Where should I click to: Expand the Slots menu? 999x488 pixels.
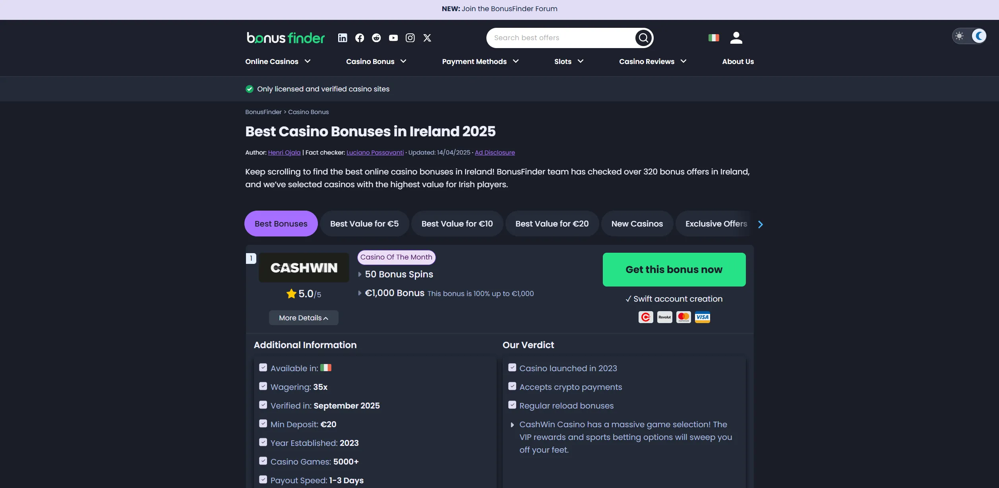pos(569,61)
